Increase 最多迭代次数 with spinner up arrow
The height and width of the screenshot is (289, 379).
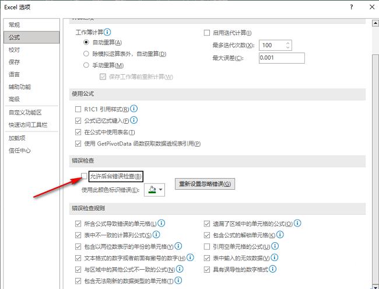tap(288, 43)
